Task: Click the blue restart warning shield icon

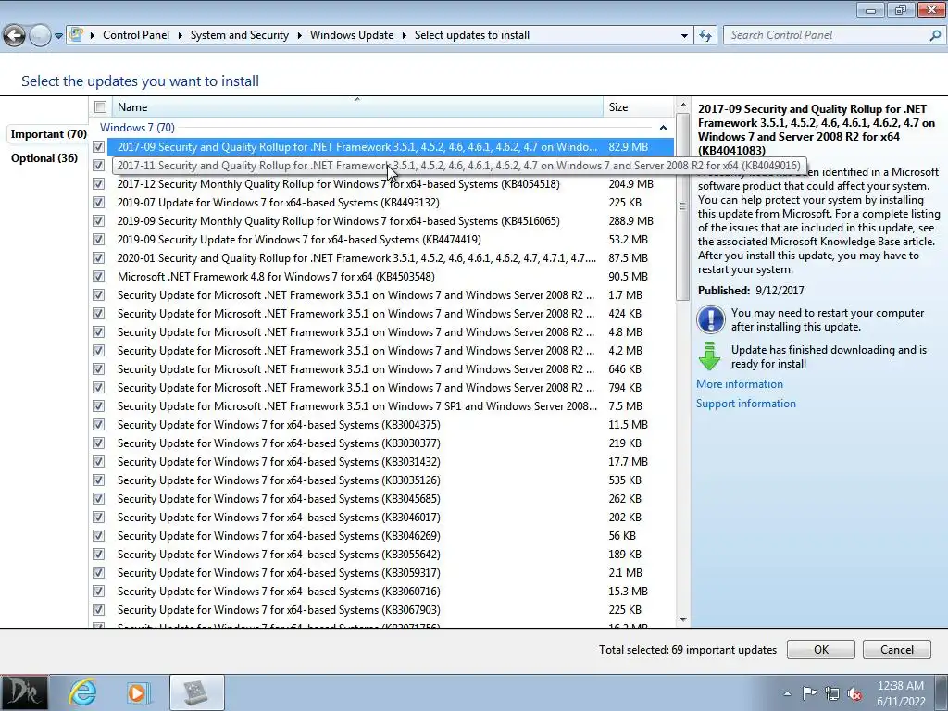Action: [x=710, y=319]
